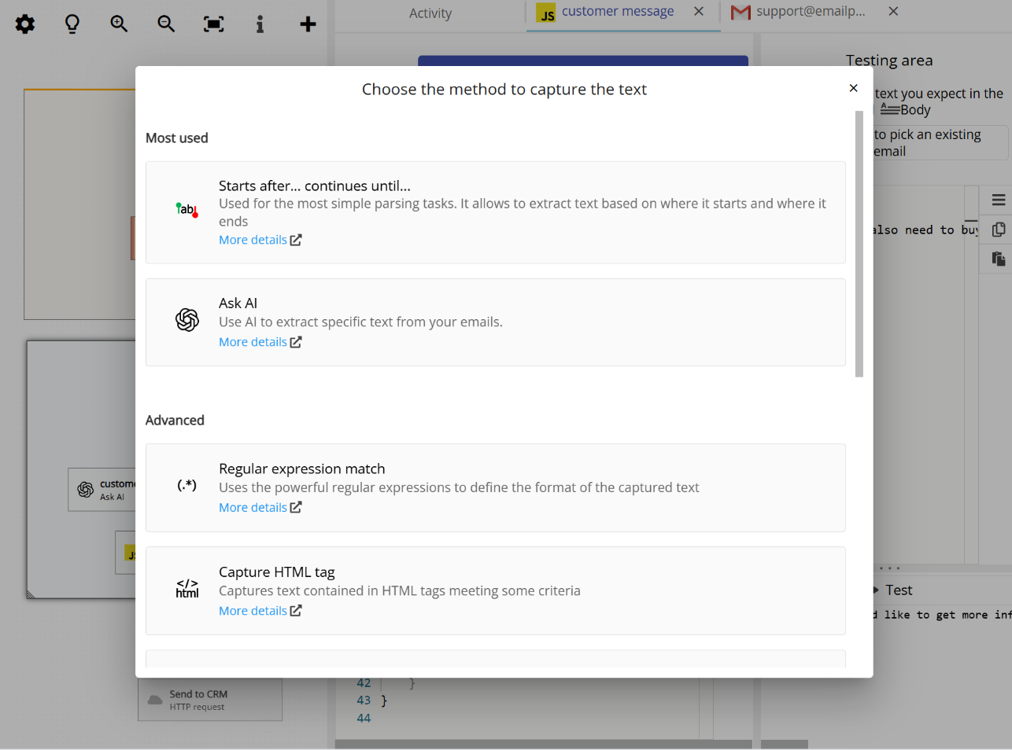Open the info panel icon
Image resolution: width=1012 pixels, height=750 pixels.
coord(260,24)
